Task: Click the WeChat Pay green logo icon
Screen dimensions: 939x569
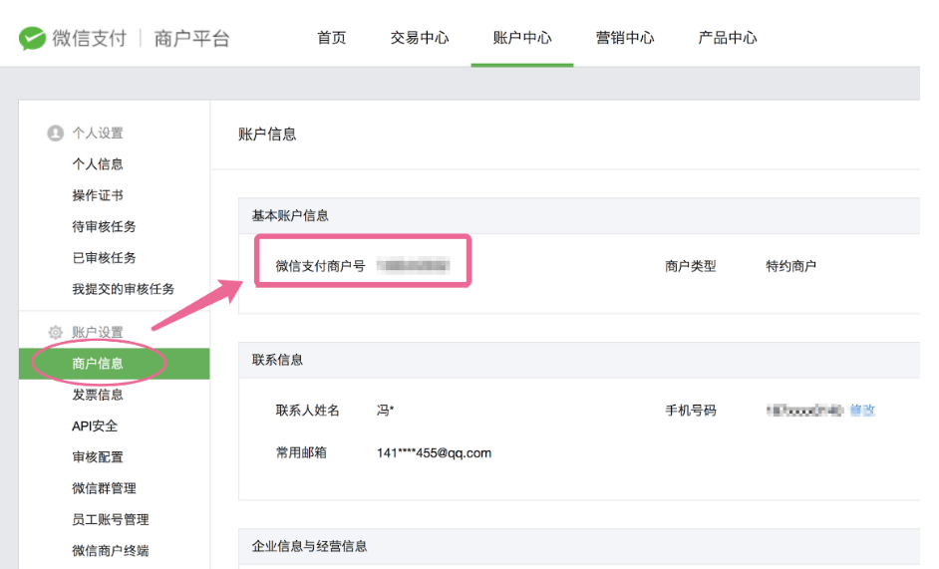Action: click(32, 38)
